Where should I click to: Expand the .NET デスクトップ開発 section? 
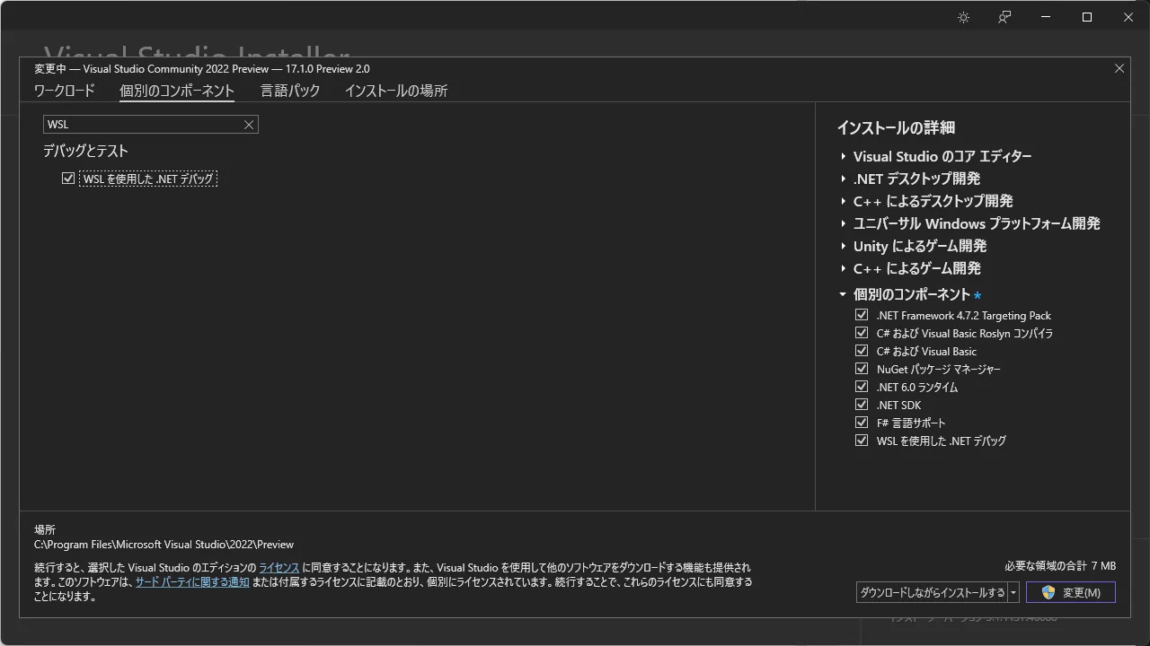click(843, 179)
